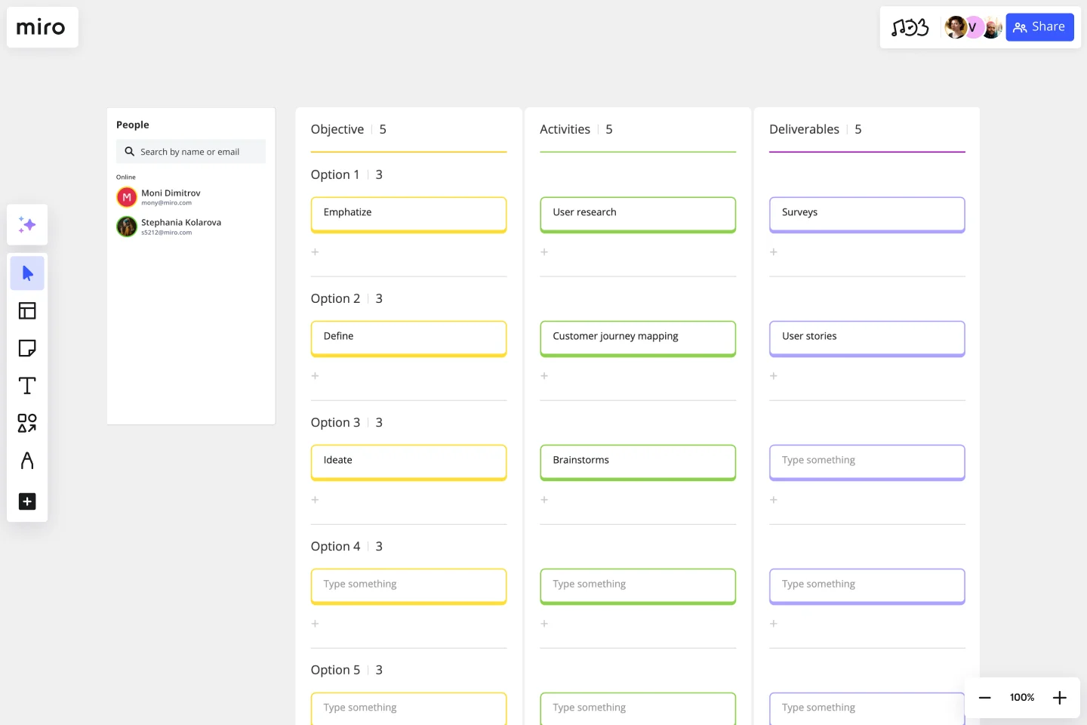Open more tools plus button
This screenshot has width=1087, height=725.
[x=27, y=501]
